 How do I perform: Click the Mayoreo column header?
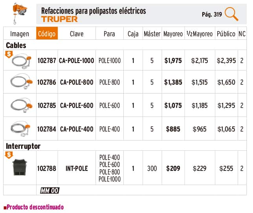[173, 34]
